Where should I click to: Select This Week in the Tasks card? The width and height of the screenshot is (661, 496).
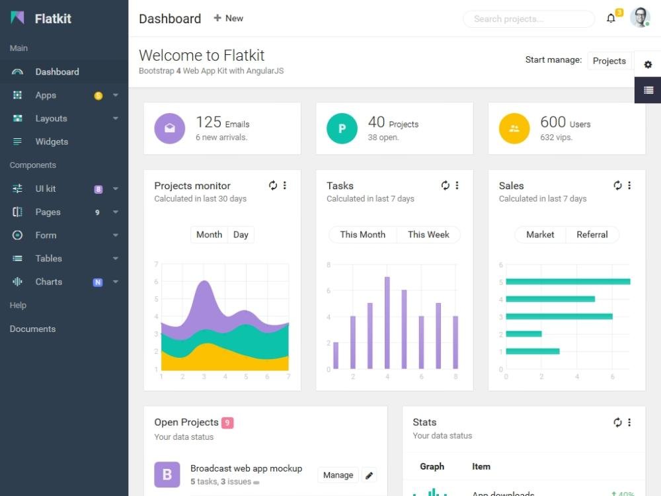coord(428,235)
